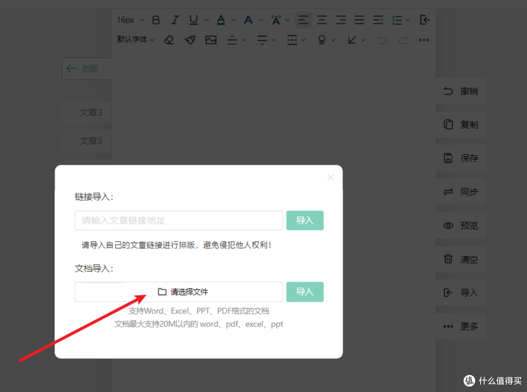Align text right
The image size is (527, 392).
[341, 20]
